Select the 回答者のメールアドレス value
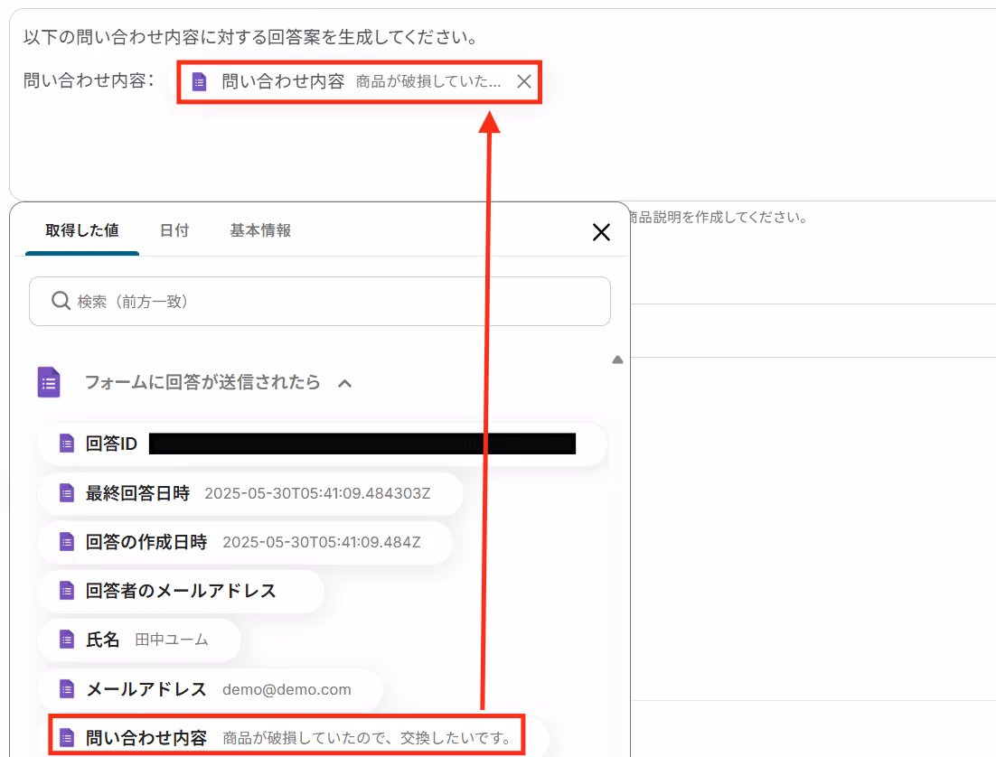Image resolution: width=996 pixels, height=757 pixels. (181, 592)
